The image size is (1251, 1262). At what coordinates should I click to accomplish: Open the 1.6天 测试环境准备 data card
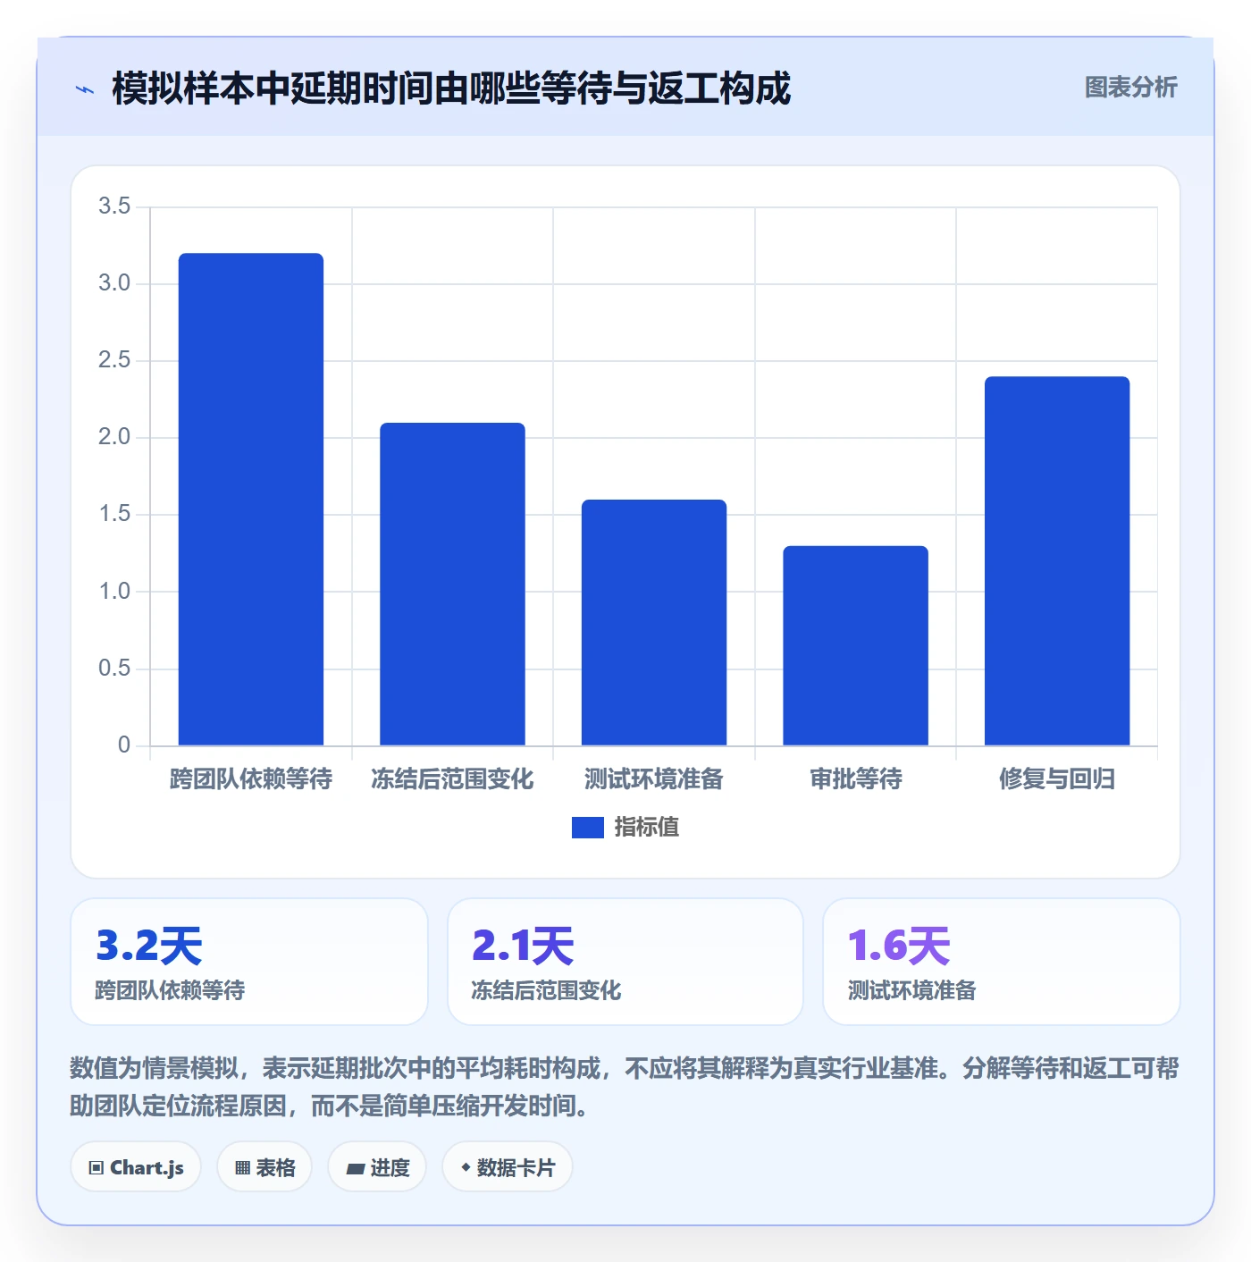(x=1002, y=962)
